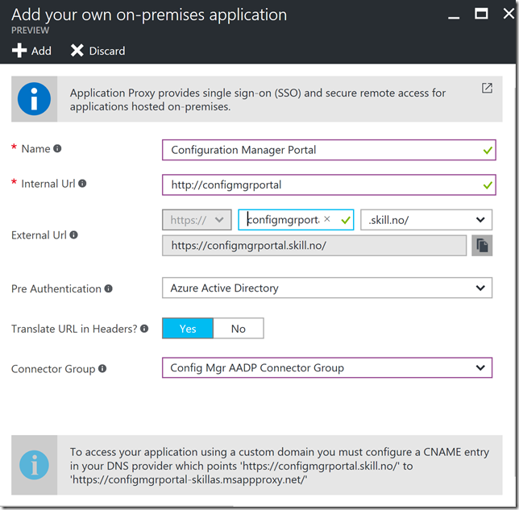This screenshot has width=519, height=510.
Task: Set Translate URL in Headers to Yes
Action: (188, 329)
